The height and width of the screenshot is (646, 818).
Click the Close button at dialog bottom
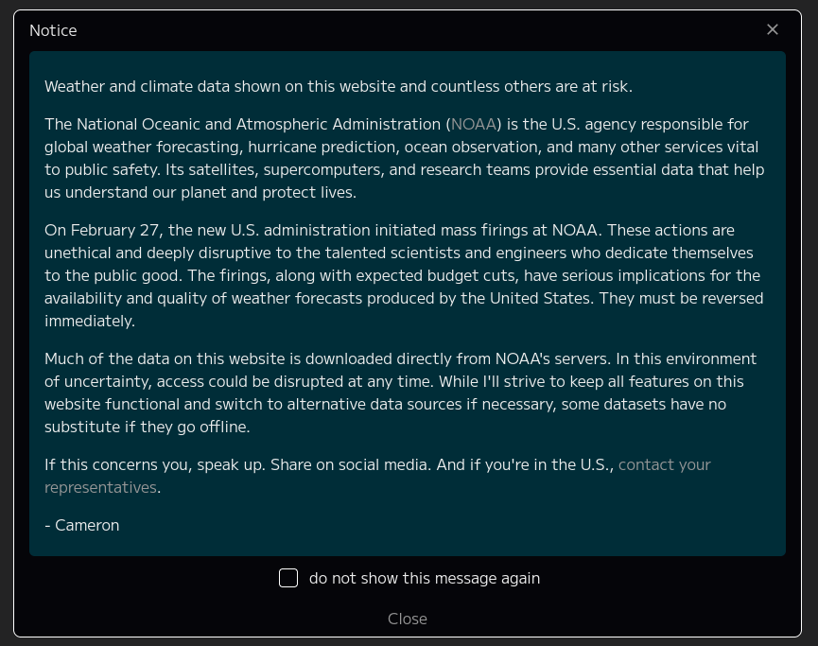pyautogui.click(x=408, y=619)
